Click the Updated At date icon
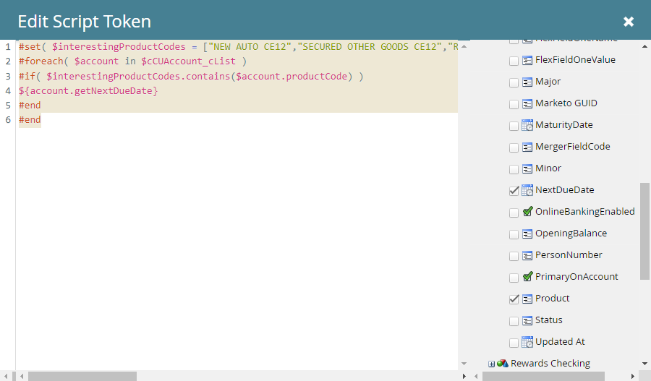 point(527,342)
